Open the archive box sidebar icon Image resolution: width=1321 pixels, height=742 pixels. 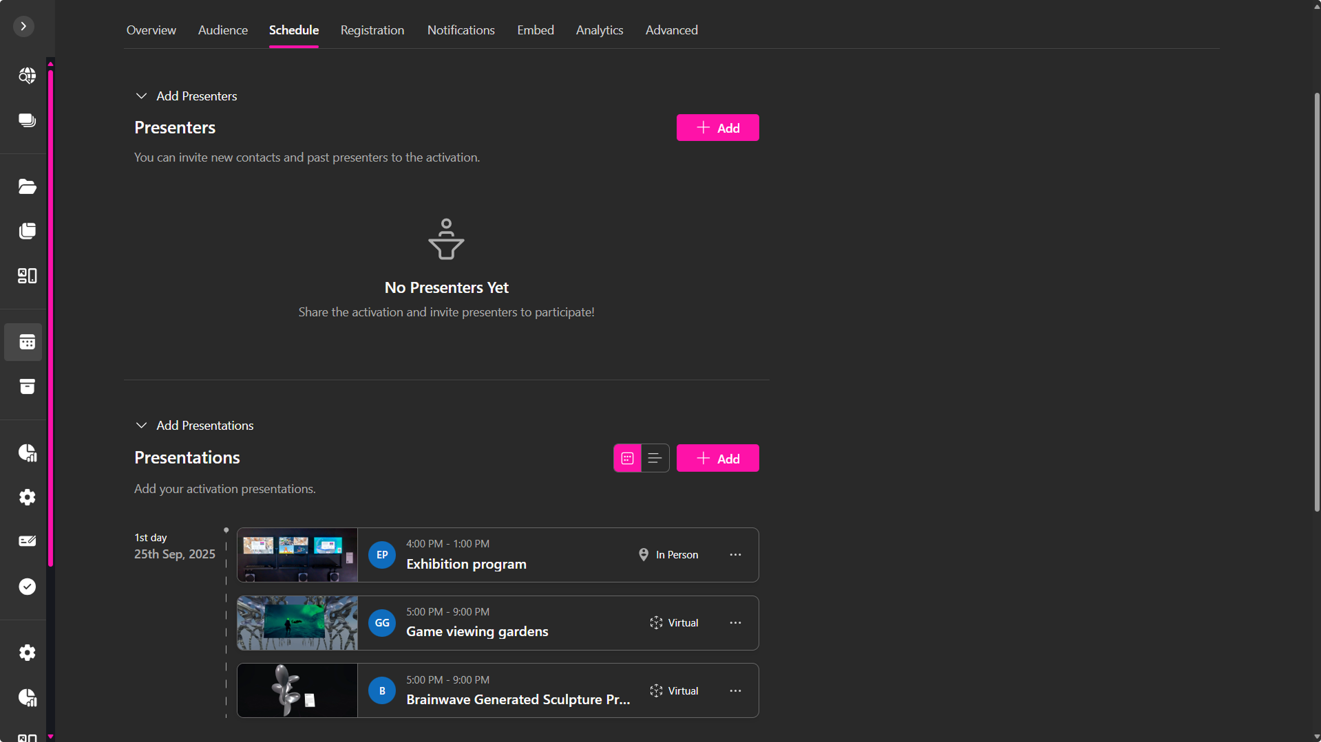pyautogui.click(x=27, y=386)
